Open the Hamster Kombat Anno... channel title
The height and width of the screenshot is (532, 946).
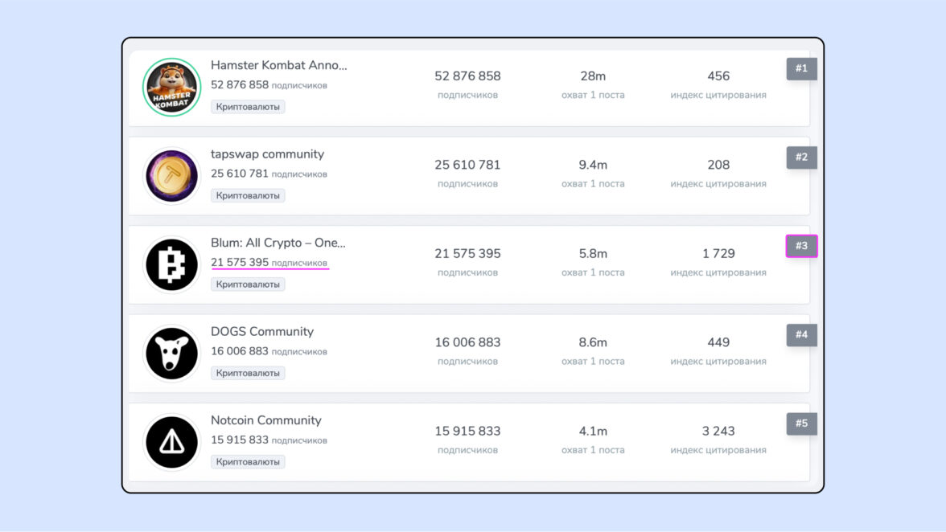tap(278, 65)
